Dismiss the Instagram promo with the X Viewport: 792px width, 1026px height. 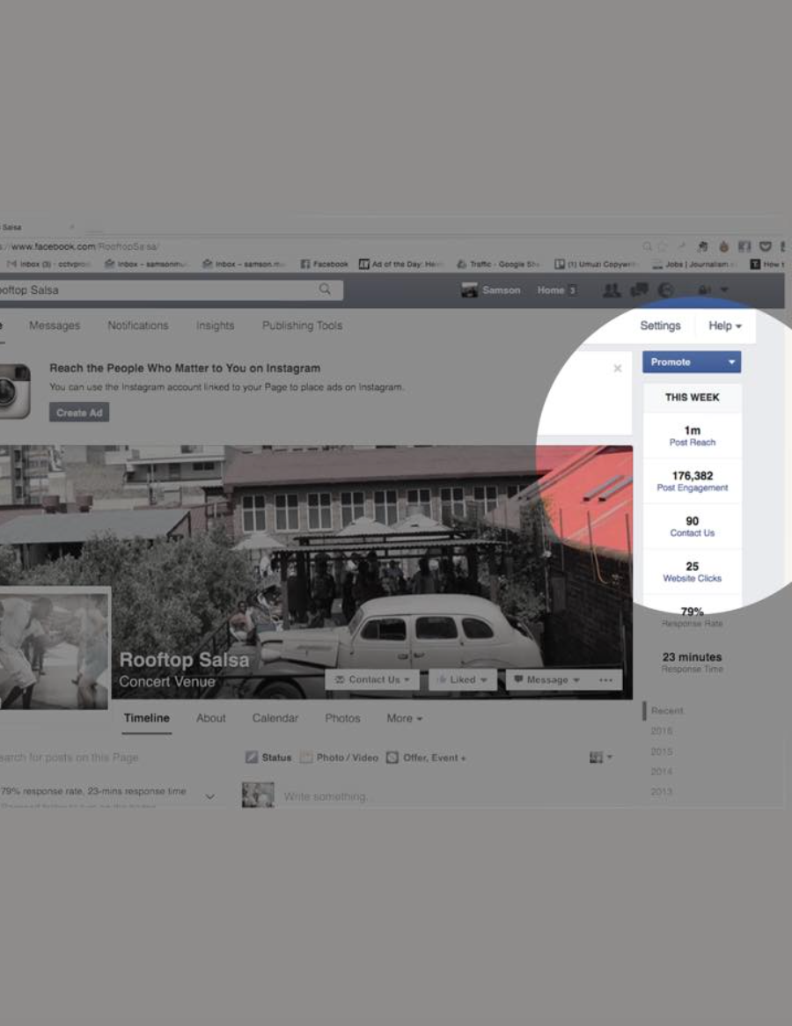click(617, 369)
